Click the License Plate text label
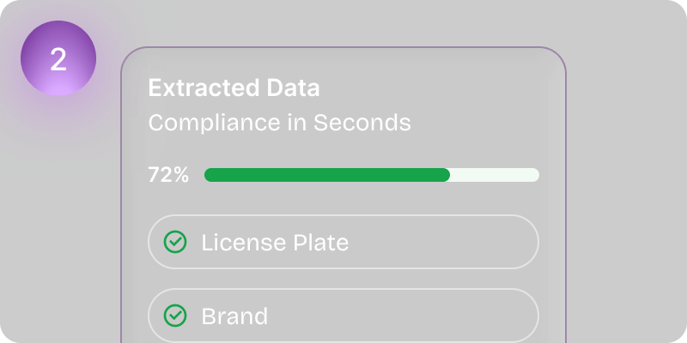This screenshot has height=343, width=687. click(275, 243)
